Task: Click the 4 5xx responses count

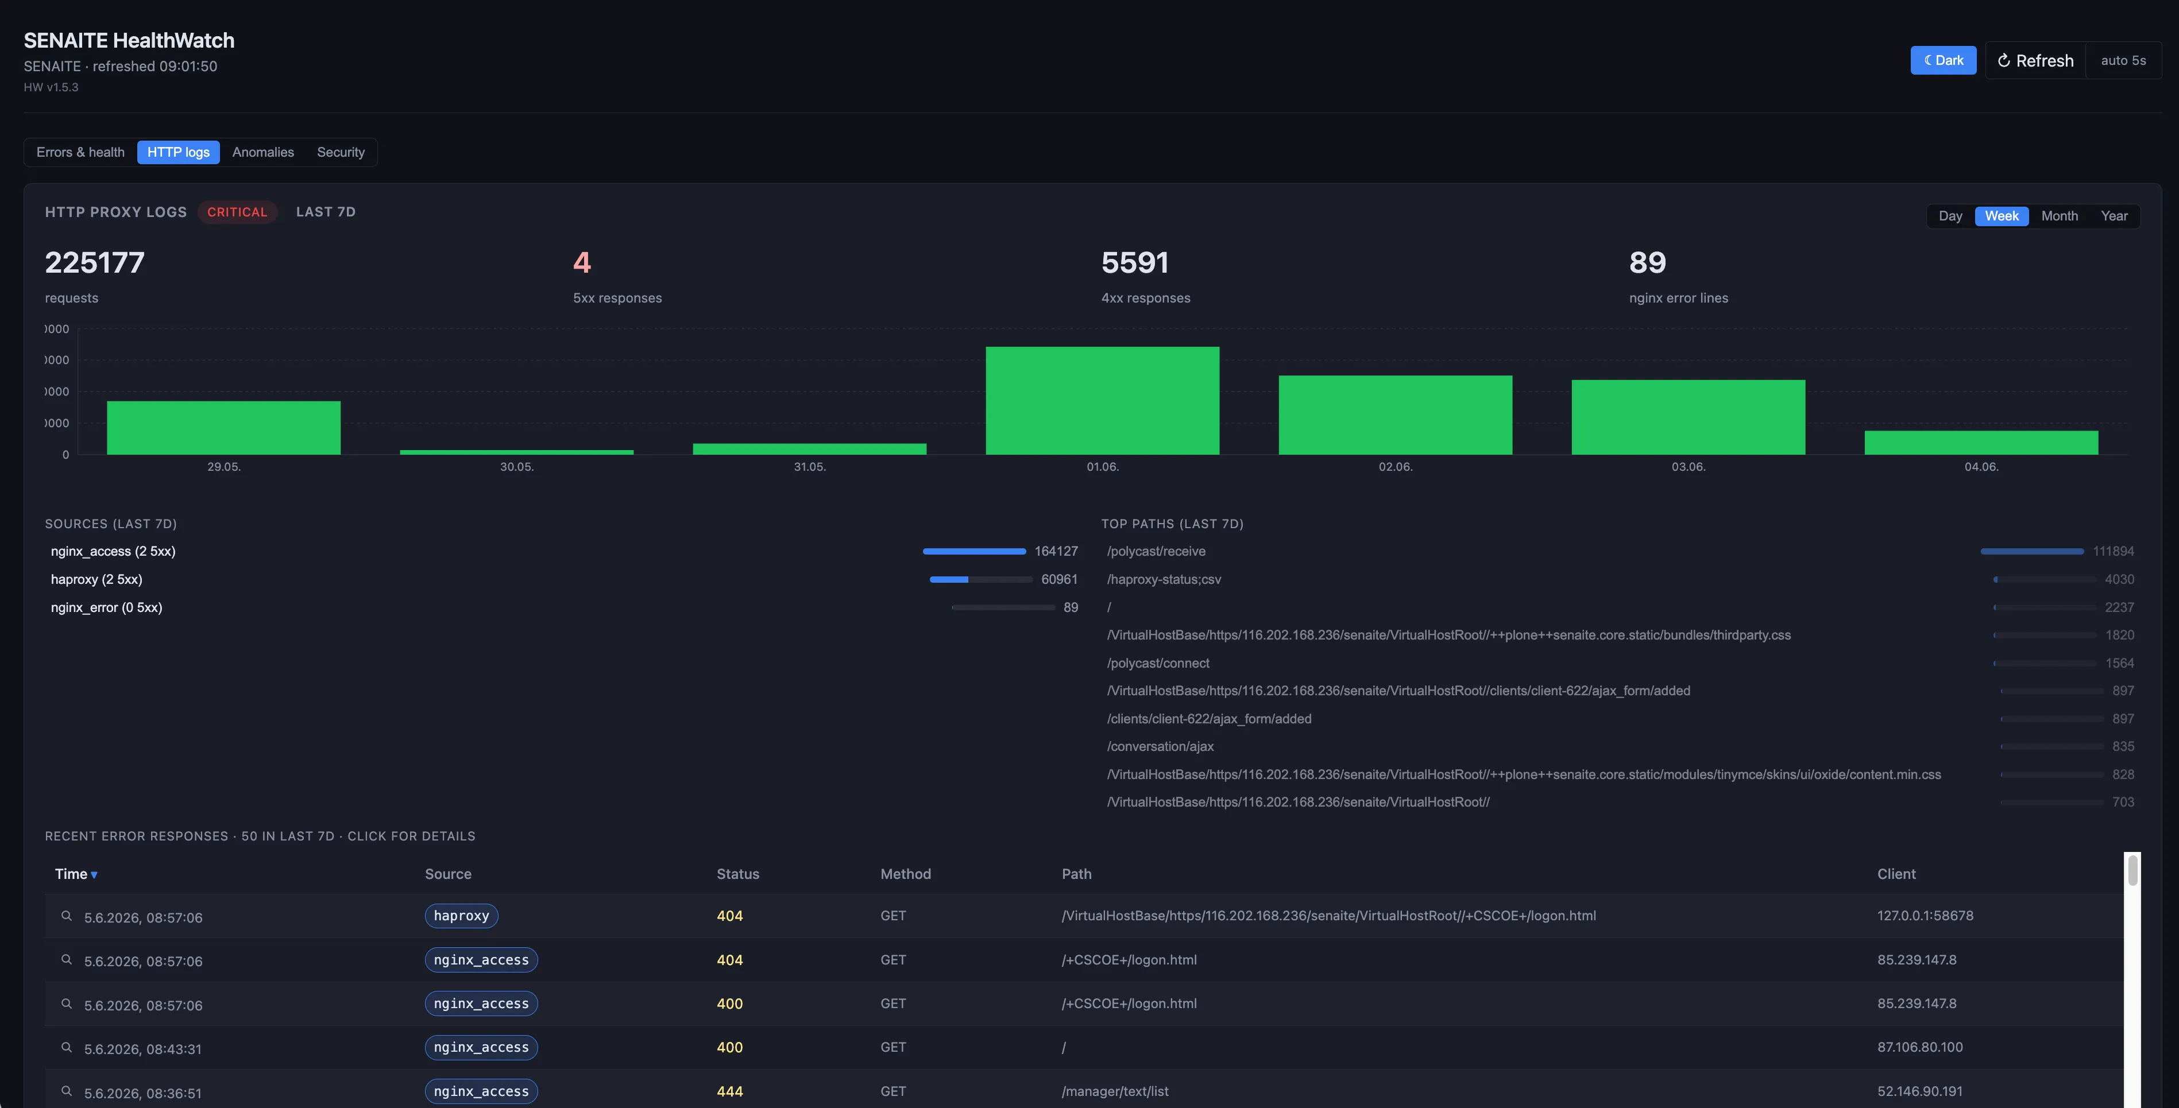Action: 582,263
